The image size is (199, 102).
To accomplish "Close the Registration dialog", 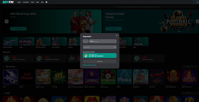I will 117,36.
